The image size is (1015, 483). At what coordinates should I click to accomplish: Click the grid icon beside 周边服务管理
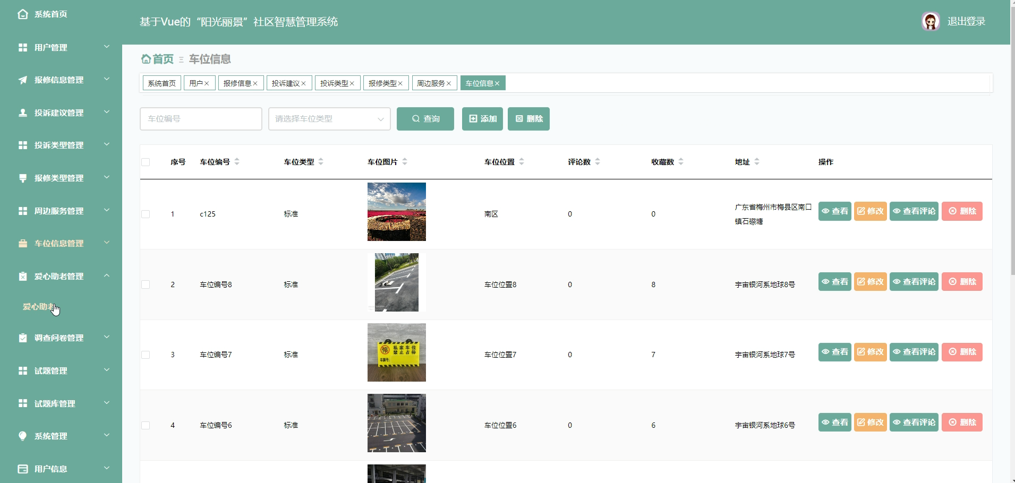(23, 211)
